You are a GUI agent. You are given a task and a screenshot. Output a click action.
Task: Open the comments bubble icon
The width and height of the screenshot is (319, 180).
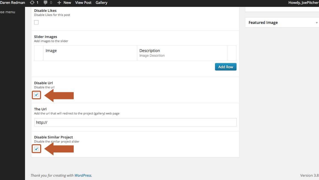(x=45, y=3)
